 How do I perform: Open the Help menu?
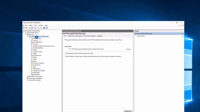(x=46, y=26)
